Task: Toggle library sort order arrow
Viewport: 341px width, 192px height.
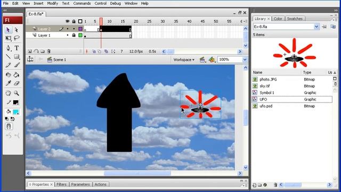Action: click(x=335, y=73)
